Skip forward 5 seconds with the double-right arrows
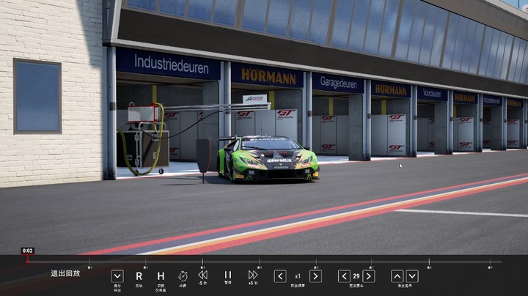This screenshot has width=528, height=296. [x=253, y=275]
